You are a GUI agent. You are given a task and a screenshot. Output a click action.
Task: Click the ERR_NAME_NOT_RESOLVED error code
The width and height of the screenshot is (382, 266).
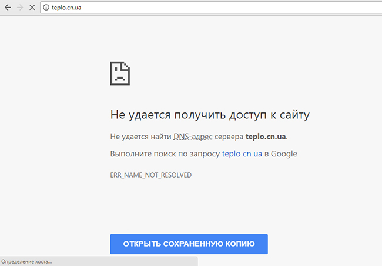151,175
